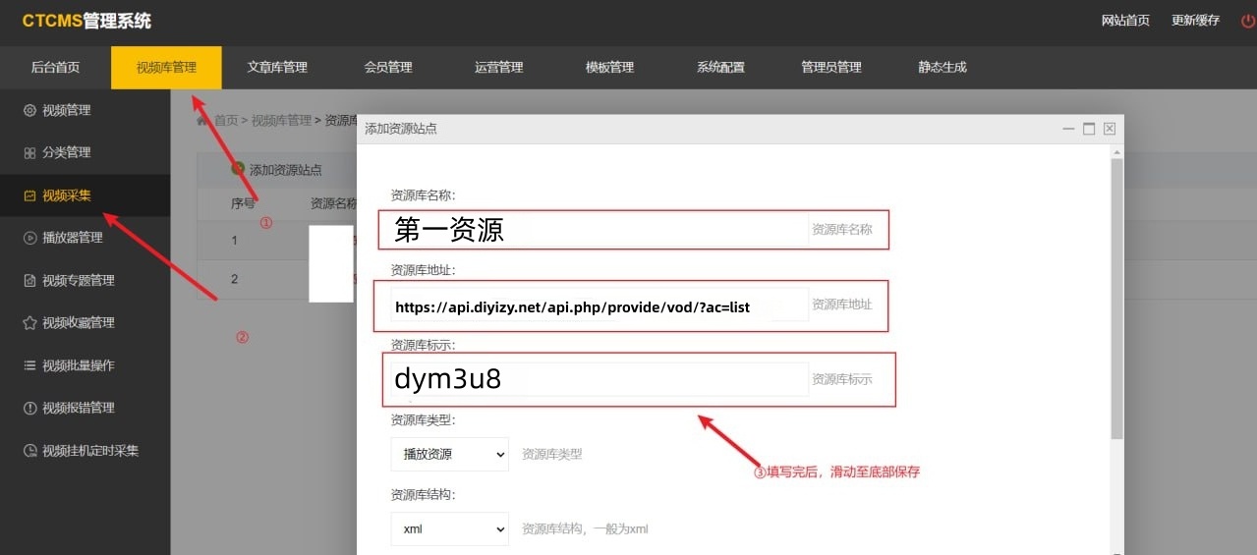Click the star icon beside 视频收藏管理
Viewport: 1257px width, 555px height.
[x=29, y=323]
